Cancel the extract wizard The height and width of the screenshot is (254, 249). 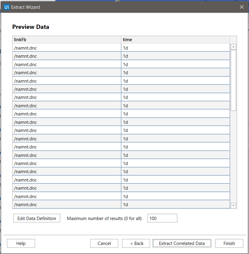(104, 243)
